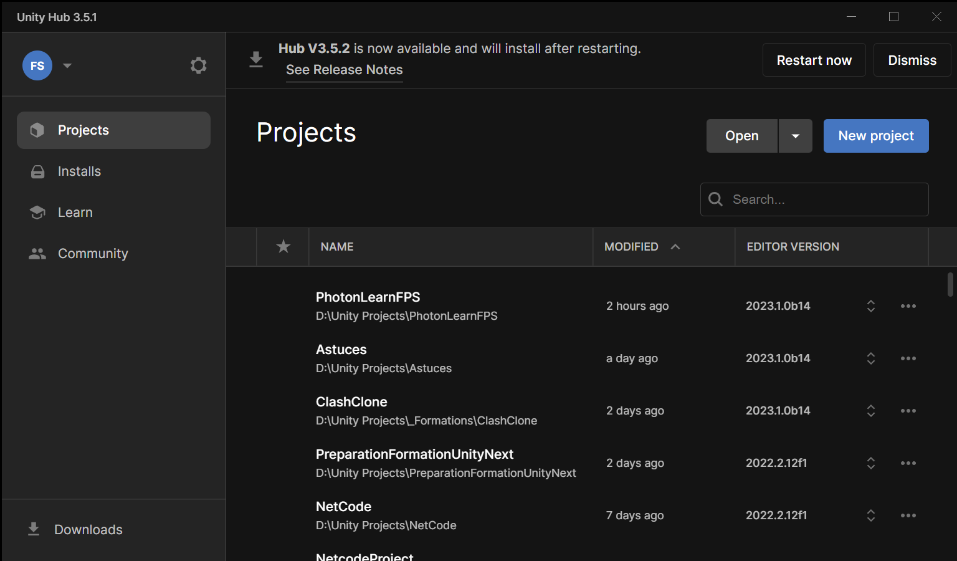Expand the account dropdown arrow
The image size is (957, 561).
[x=67, y=65]
